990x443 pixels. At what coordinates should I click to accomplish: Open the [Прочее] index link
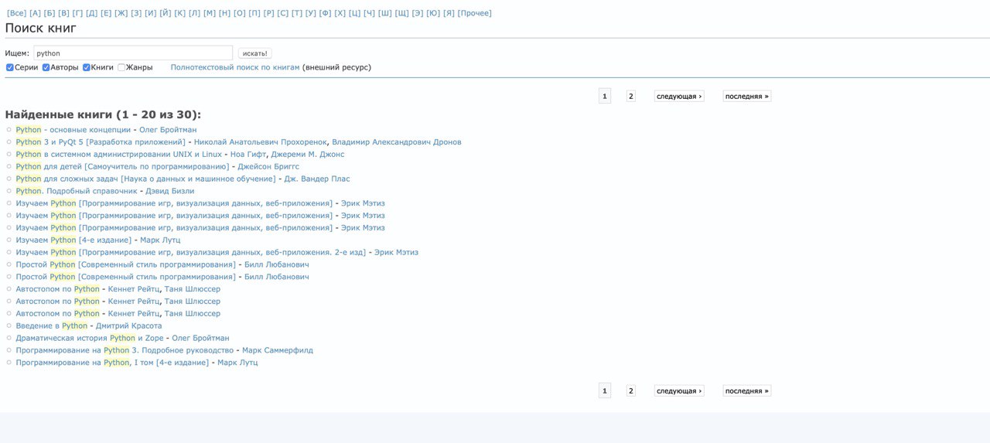pyautogui.click(x=475, y=13)
